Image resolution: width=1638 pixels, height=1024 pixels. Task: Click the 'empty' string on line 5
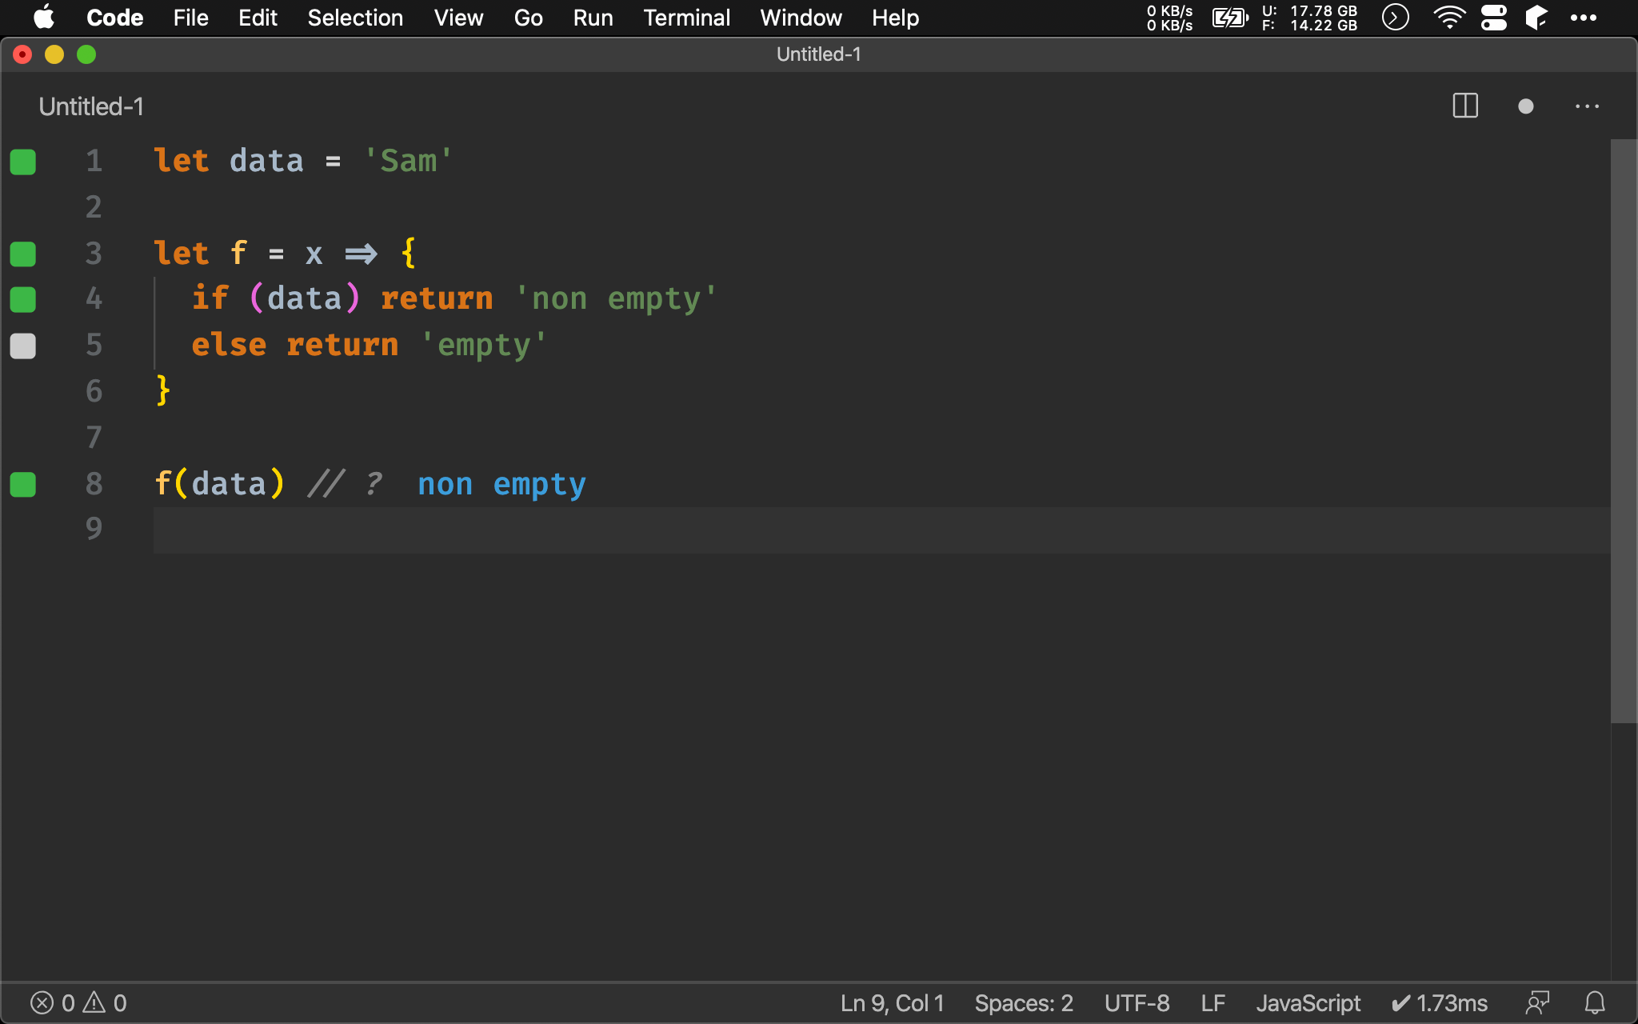[483, 345]
